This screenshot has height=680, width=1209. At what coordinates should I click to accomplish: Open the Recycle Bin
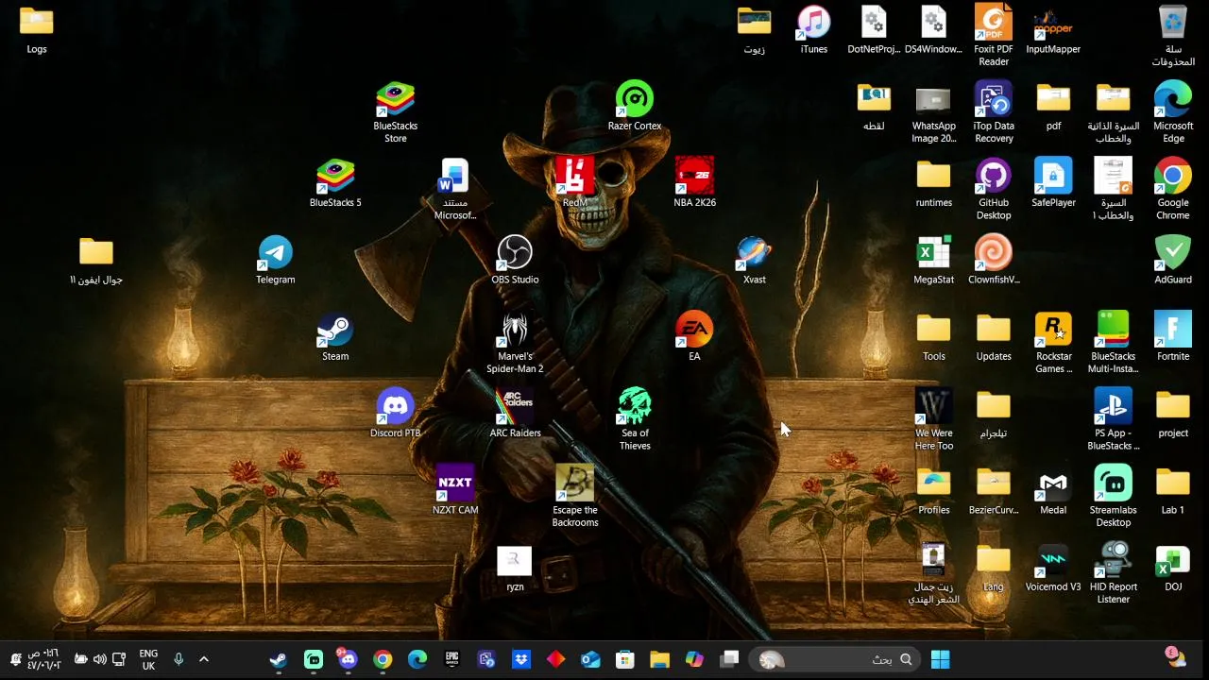1173,36
